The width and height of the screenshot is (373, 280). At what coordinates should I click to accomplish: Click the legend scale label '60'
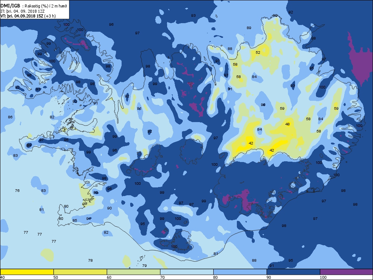[x=109, y=277]
